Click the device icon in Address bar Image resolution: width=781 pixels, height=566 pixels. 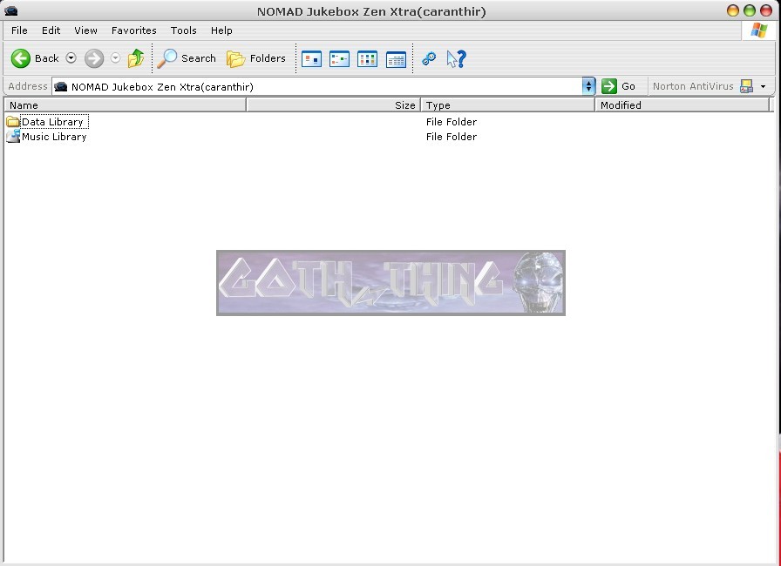coord(61,86)
